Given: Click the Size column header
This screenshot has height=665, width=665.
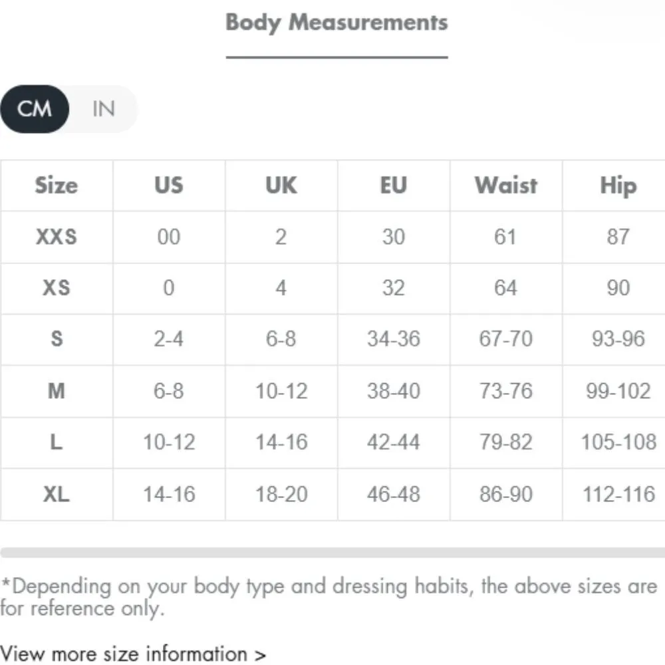Looking at the screenshot, I should point(57,186).
